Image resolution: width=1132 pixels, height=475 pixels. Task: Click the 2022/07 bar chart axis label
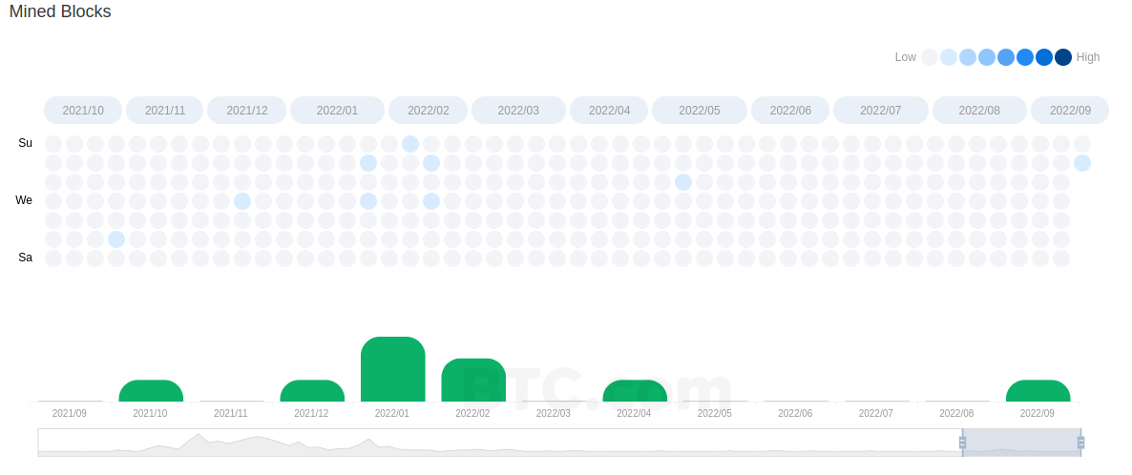pos(876,414)
